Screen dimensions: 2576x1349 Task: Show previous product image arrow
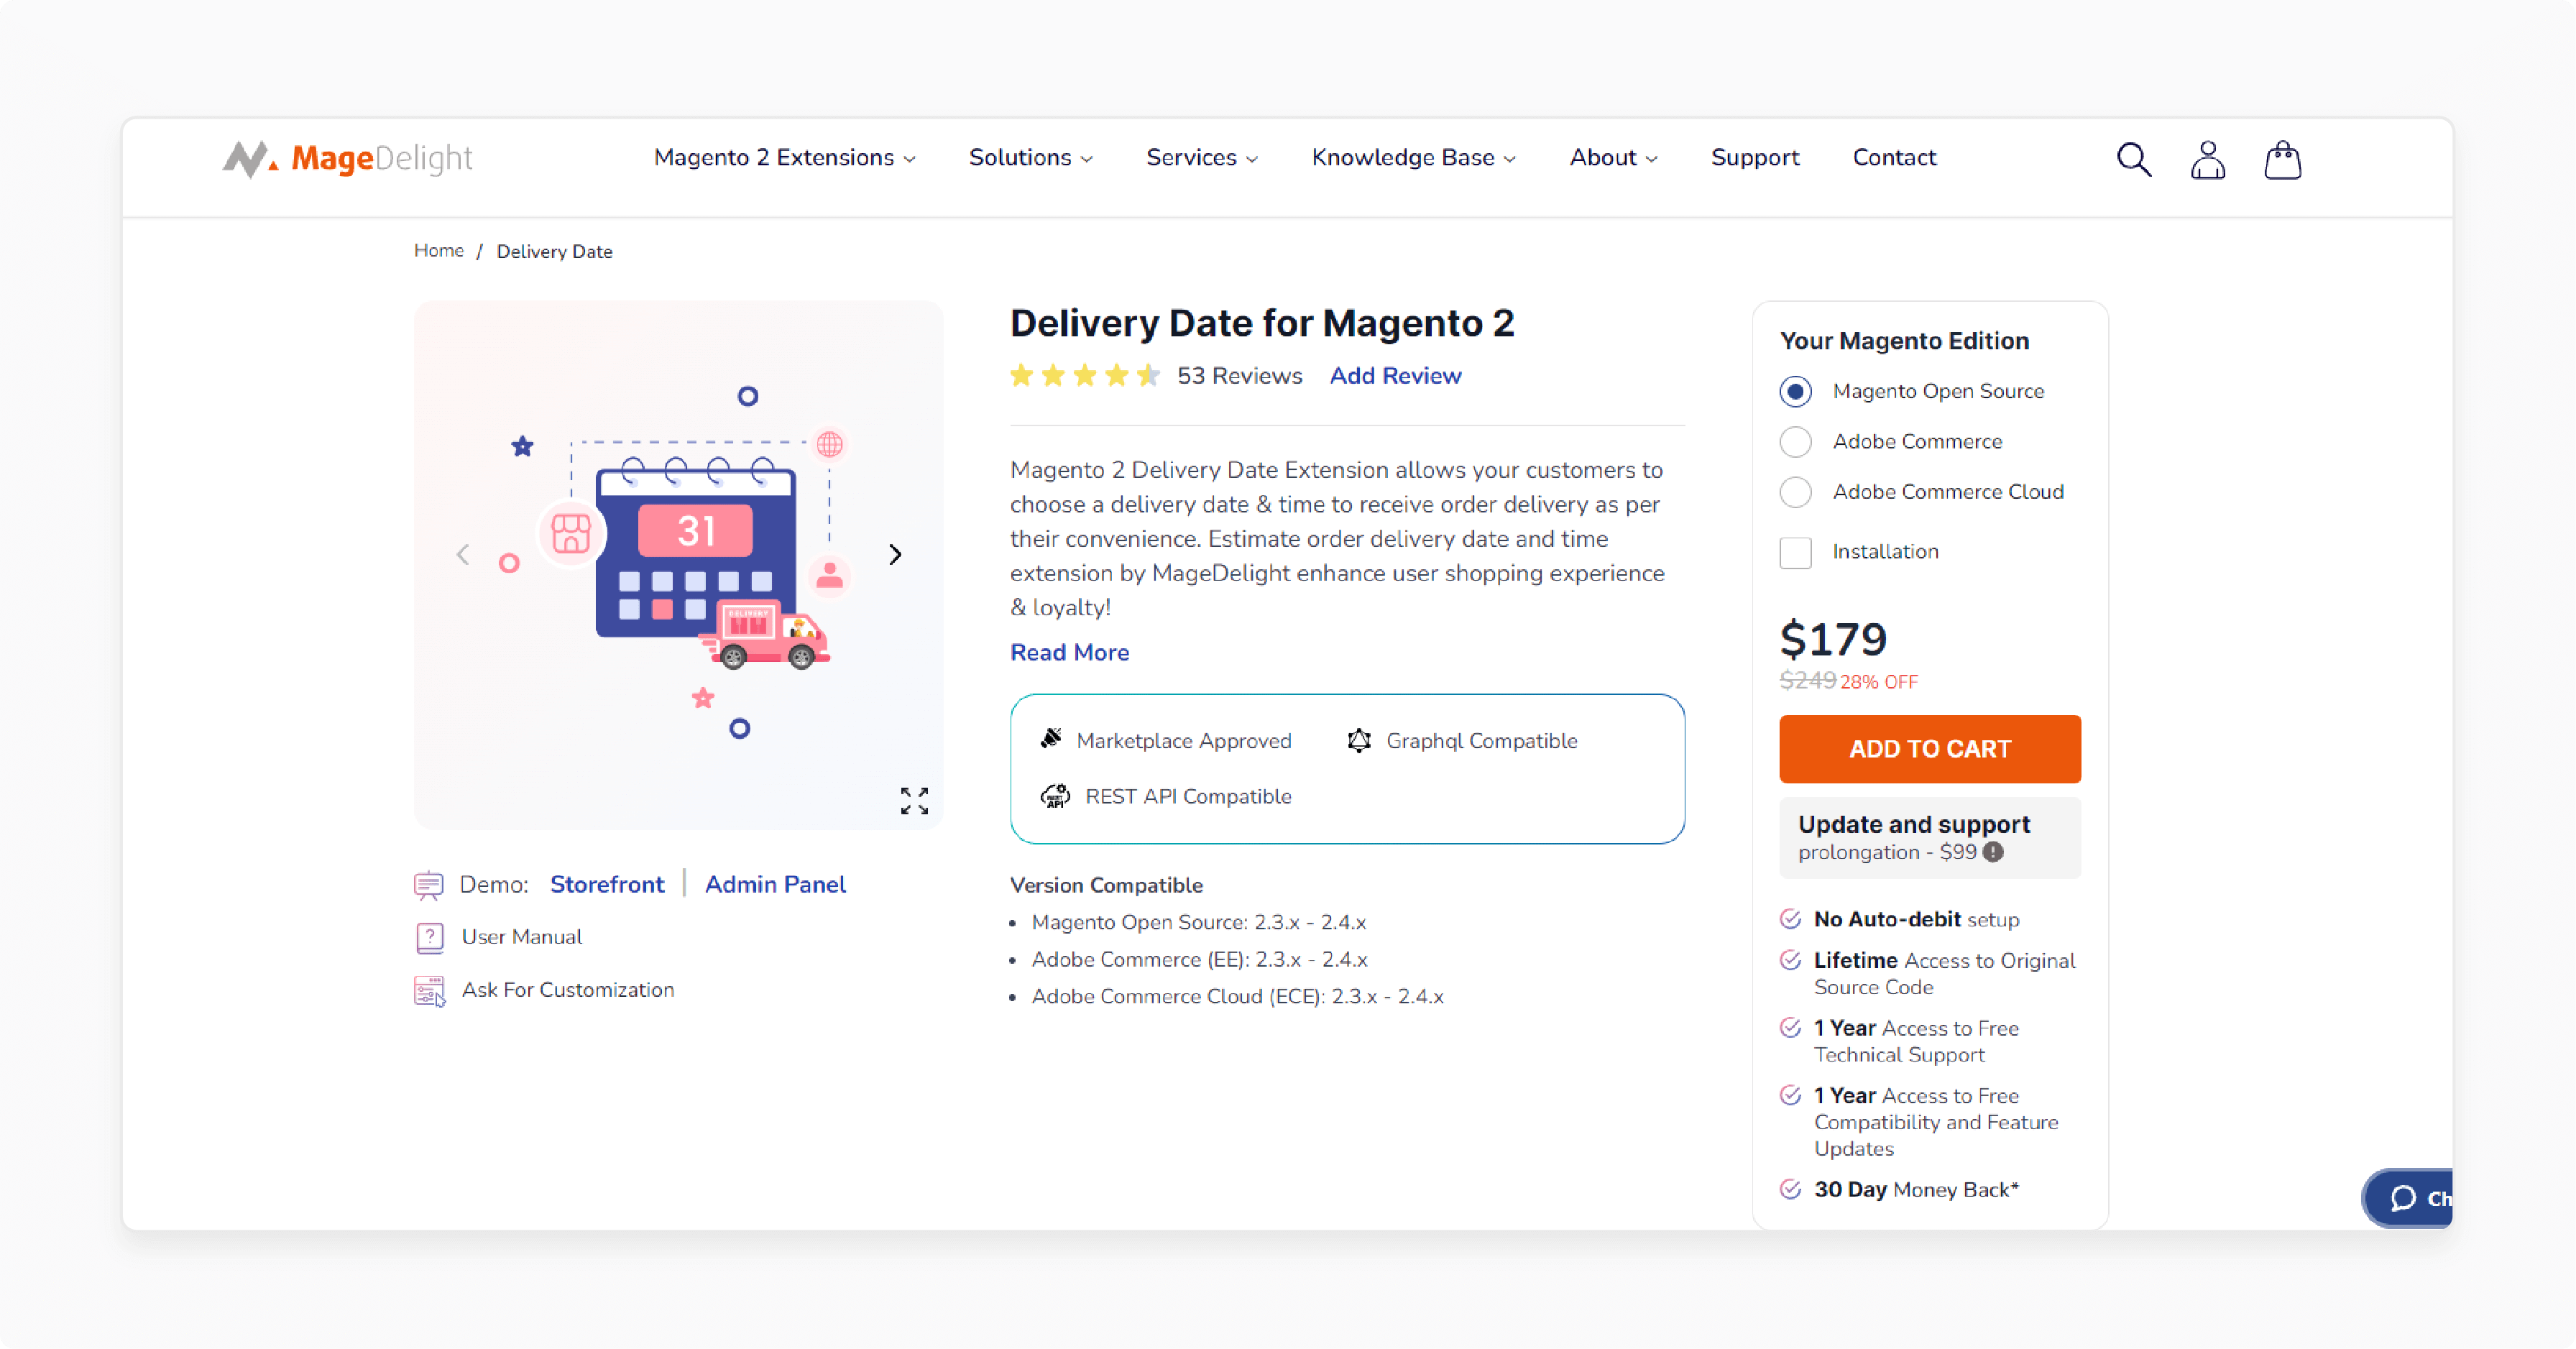tap(462, 554)
